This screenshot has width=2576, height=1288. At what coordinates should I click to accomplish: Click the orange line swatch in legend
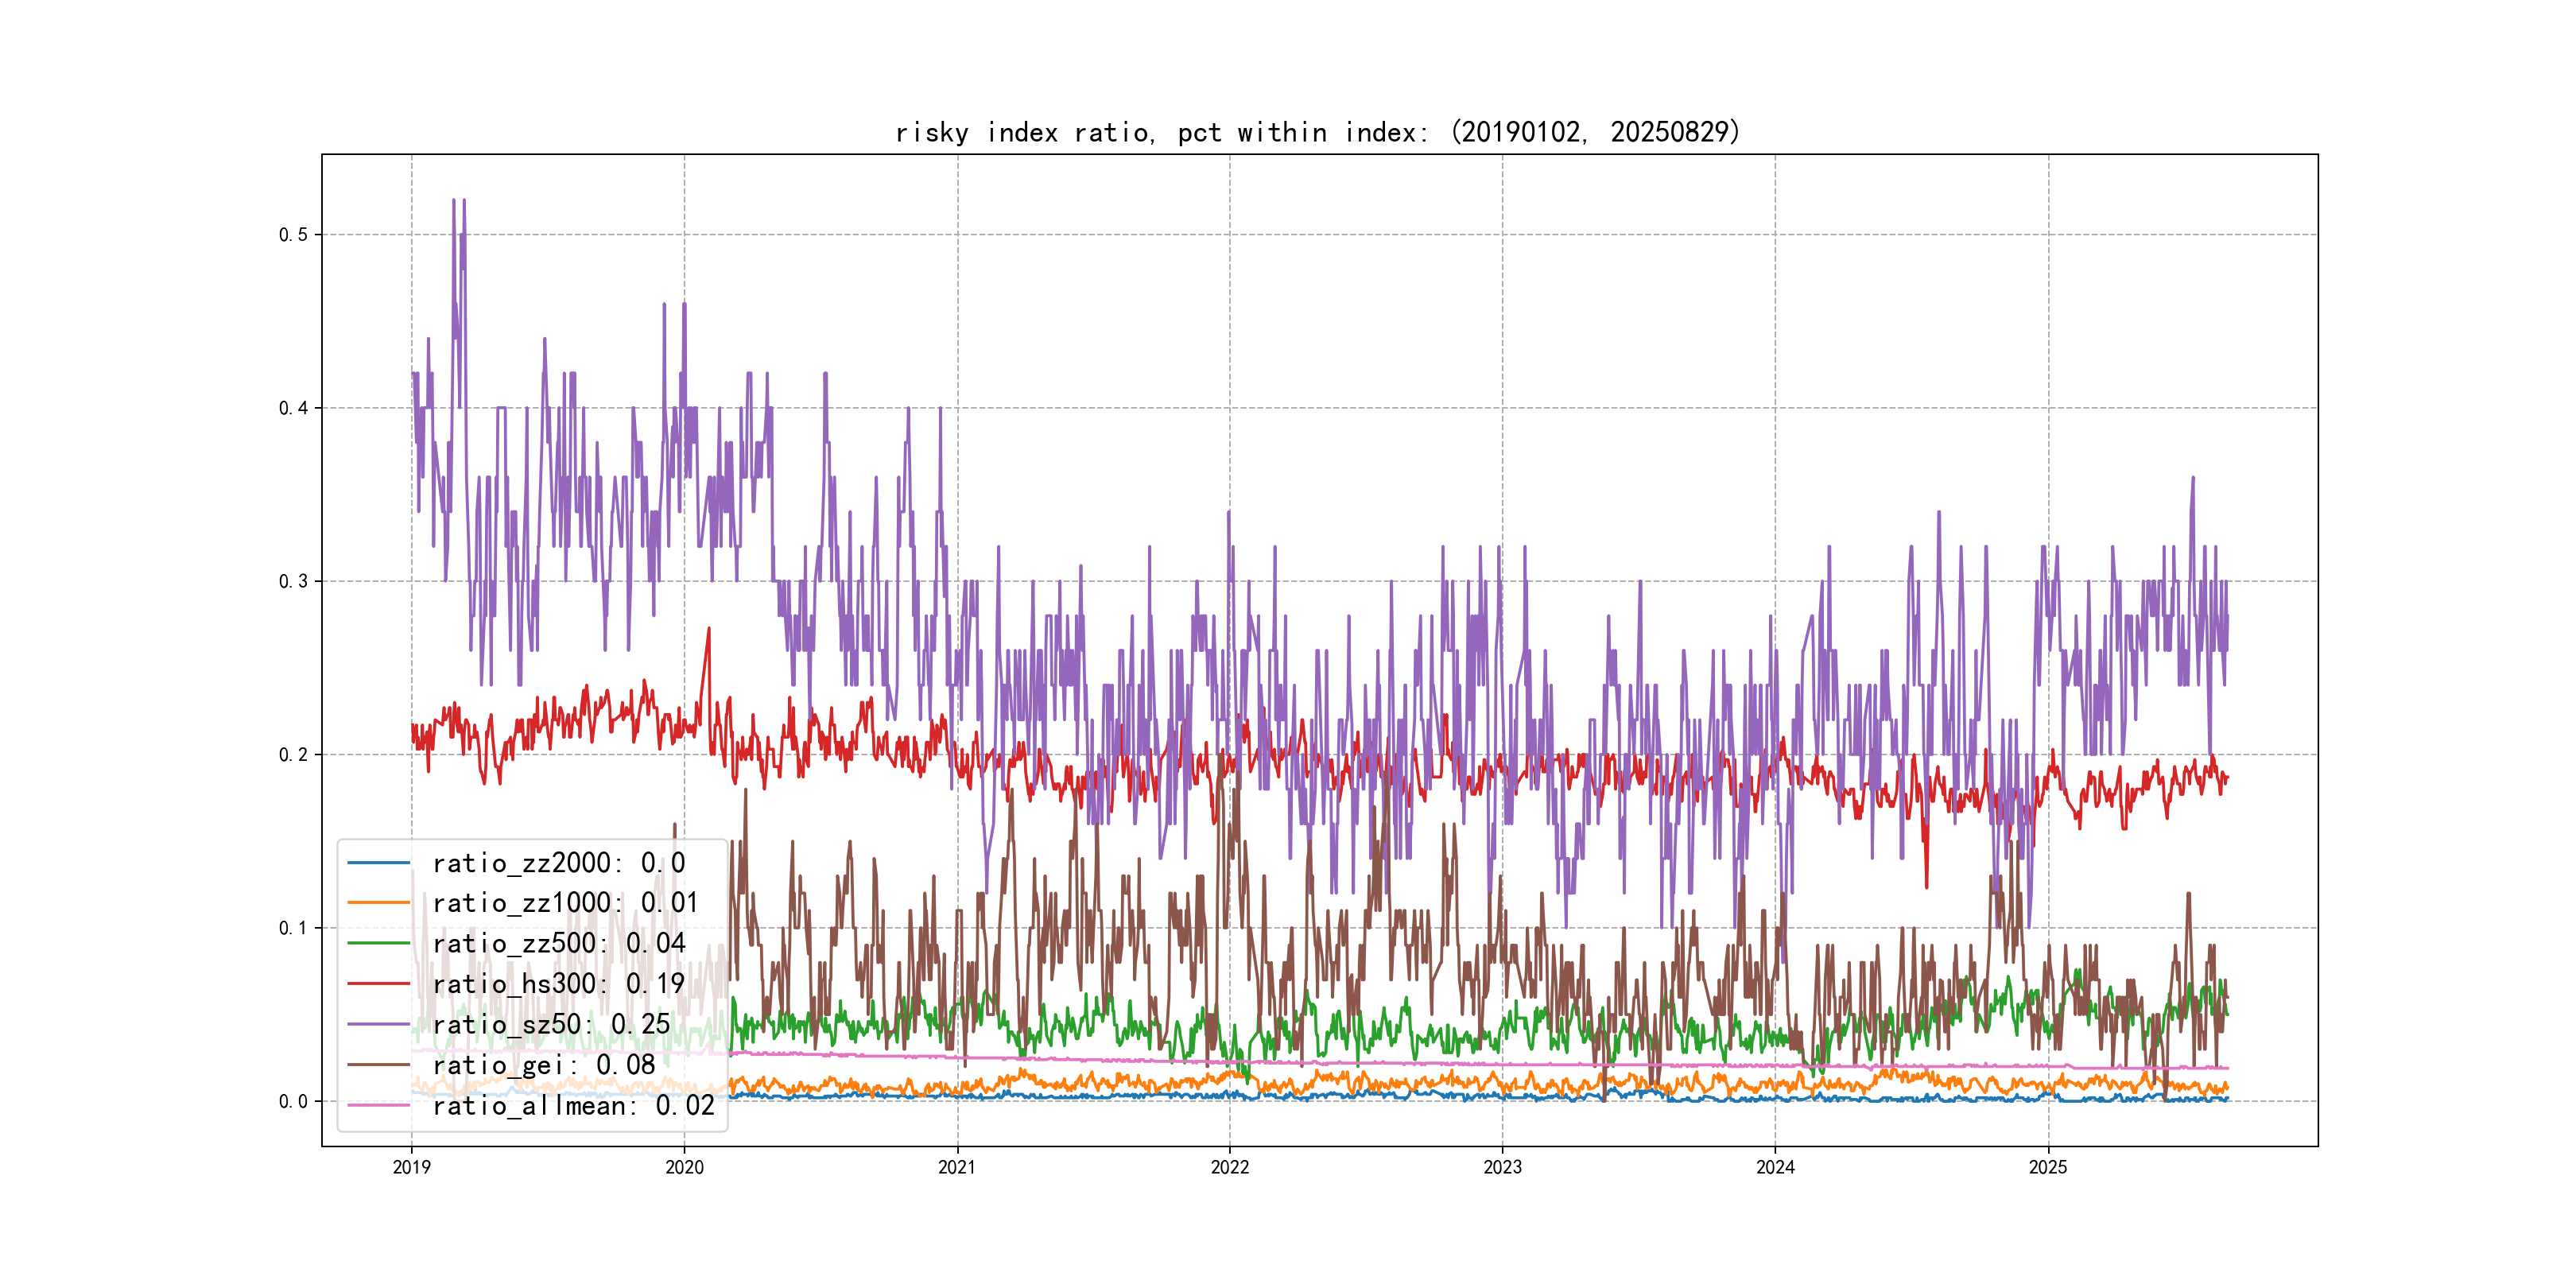coord(379,902)
